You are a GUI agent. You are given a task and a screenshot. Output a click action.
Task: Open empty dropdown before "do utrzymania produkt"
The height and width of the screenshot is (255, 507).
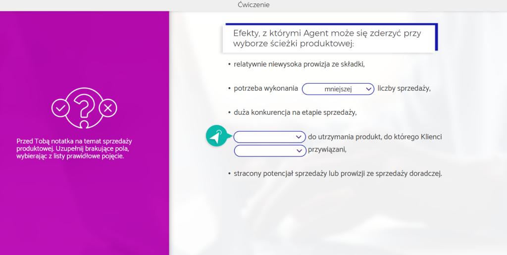coord(269,137)
